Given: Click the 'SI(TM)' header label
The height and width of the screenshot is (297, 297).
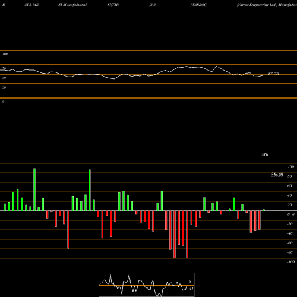Looking at the screenshot, I should point(113,5).
